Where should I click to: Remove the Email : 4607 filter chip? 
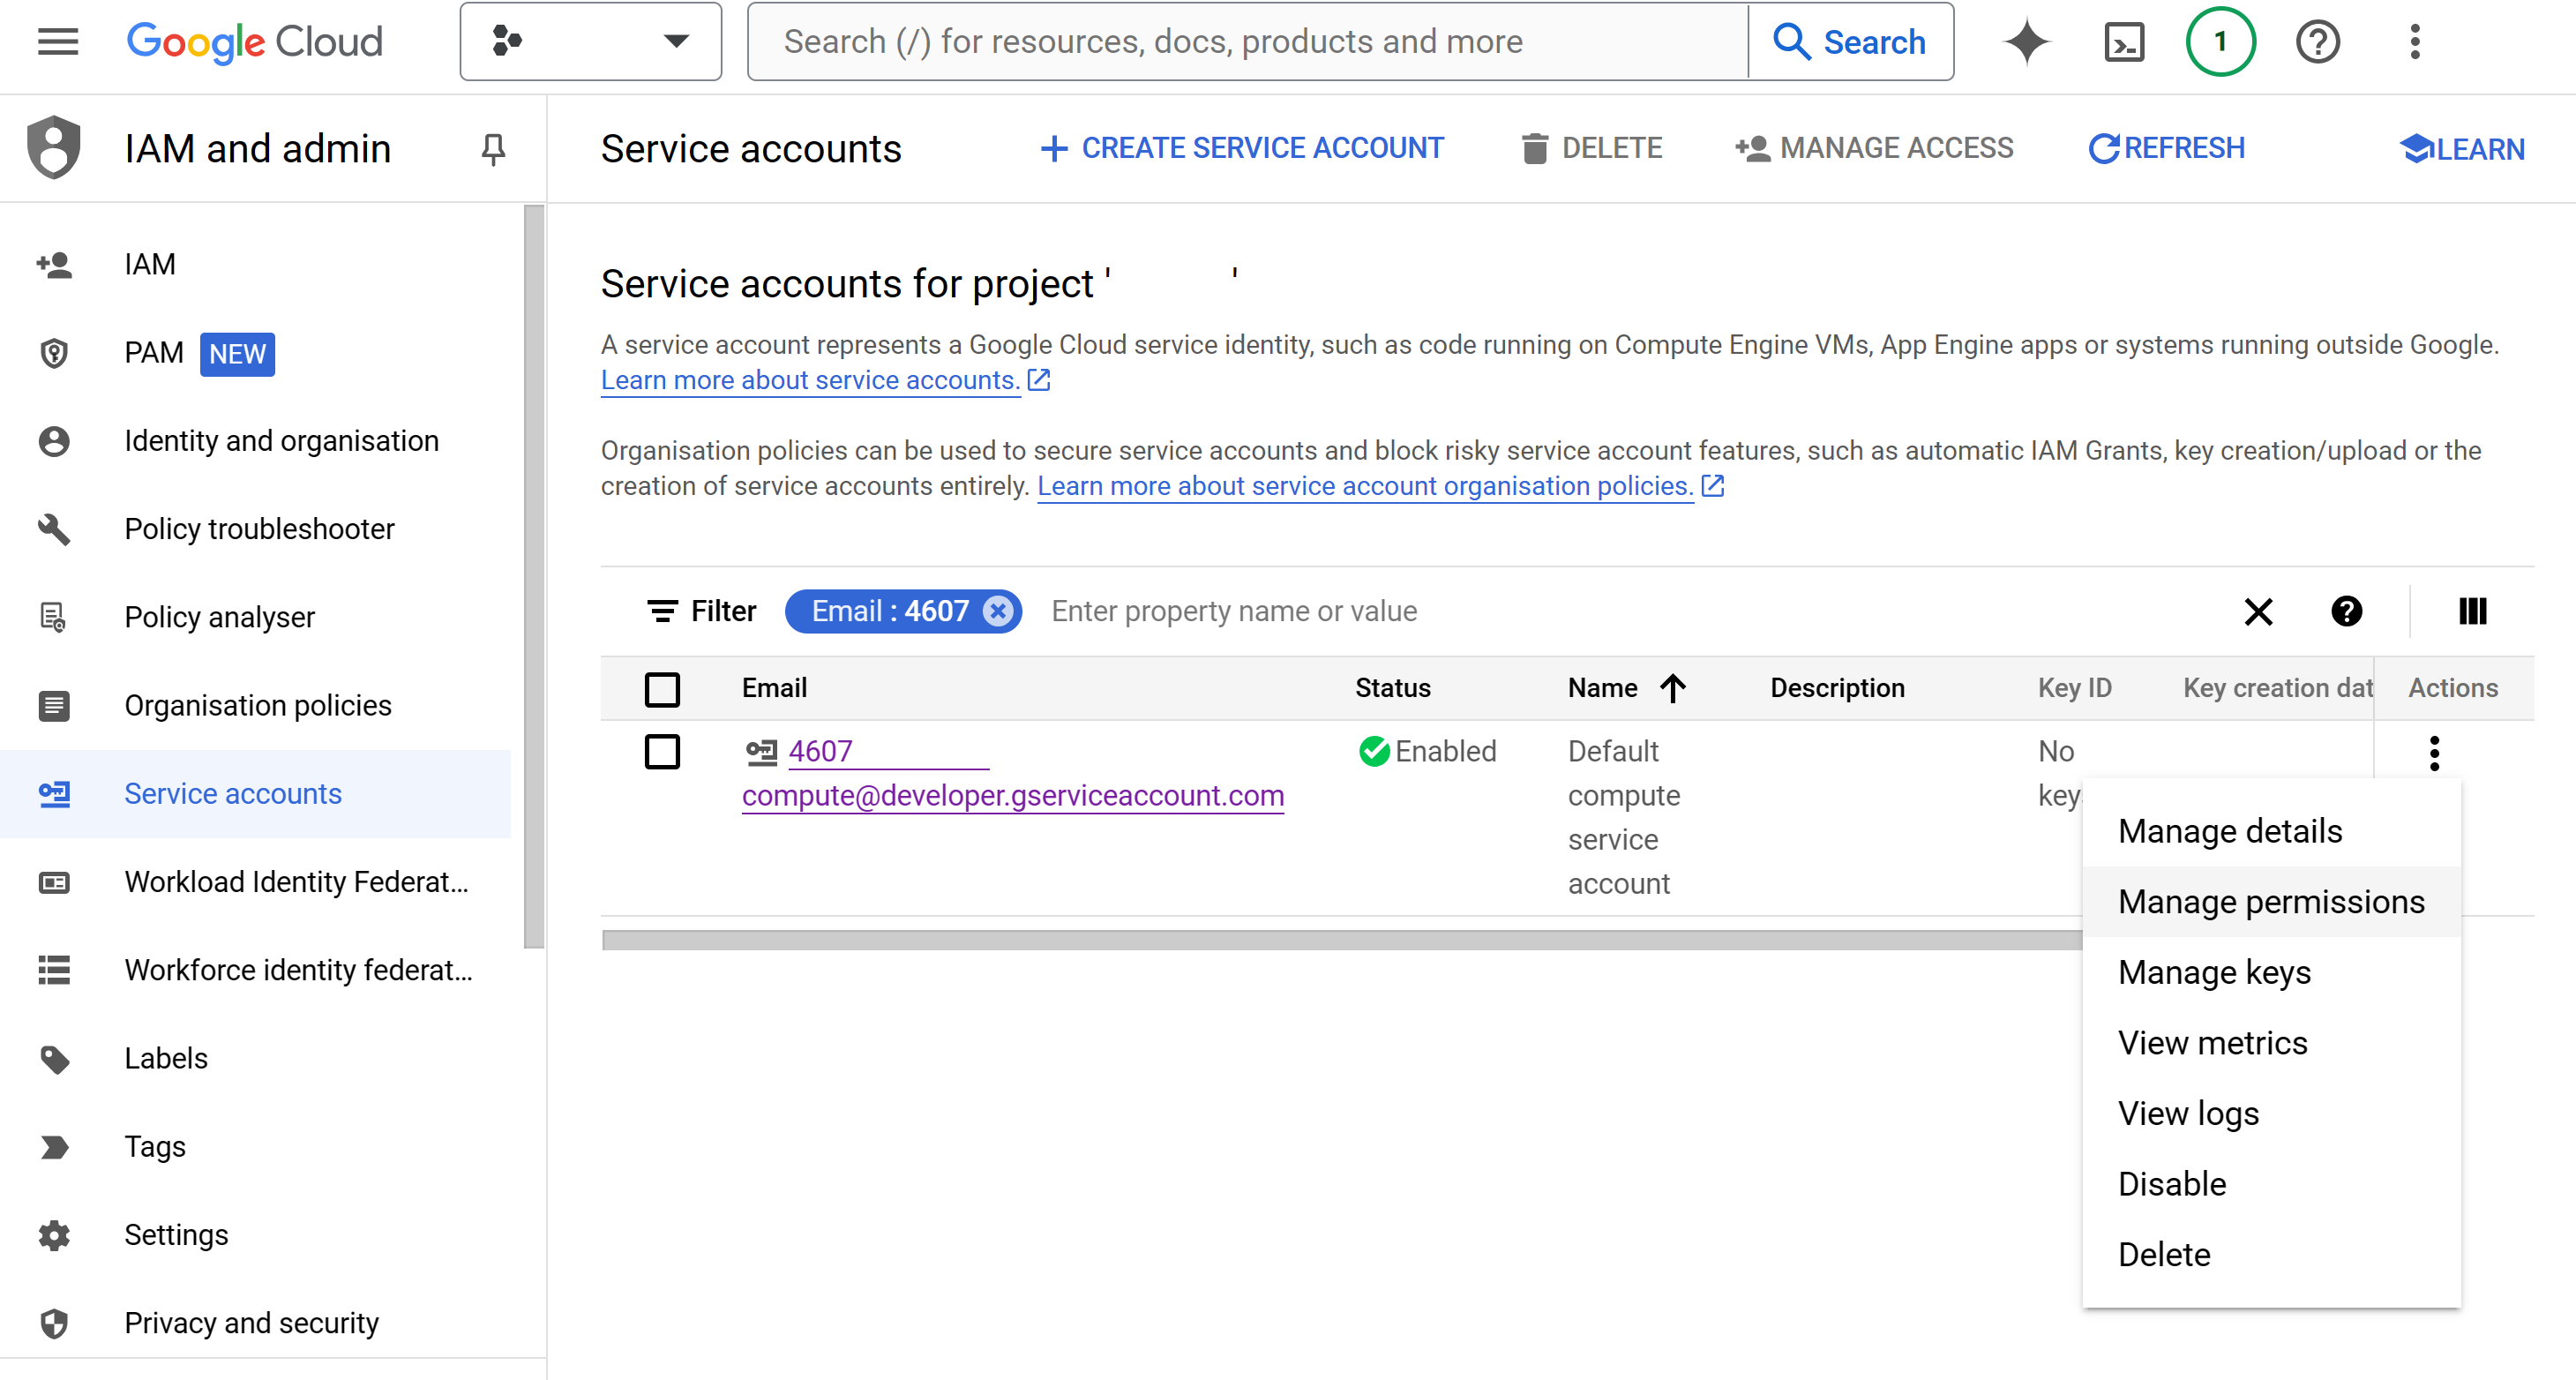coord(998,611)
